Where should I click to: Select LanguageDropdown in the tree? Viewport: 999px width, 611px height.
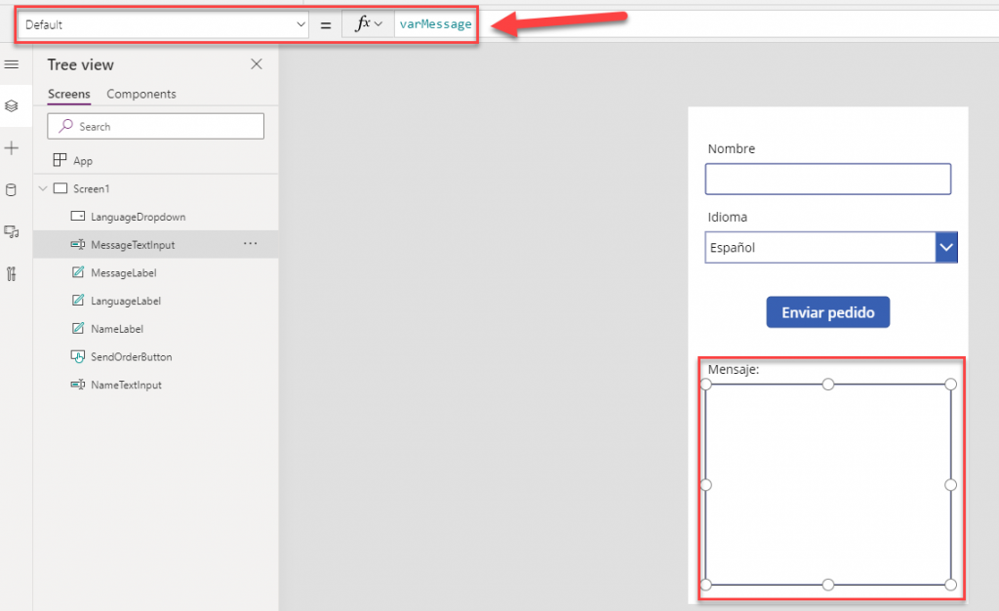138,217
